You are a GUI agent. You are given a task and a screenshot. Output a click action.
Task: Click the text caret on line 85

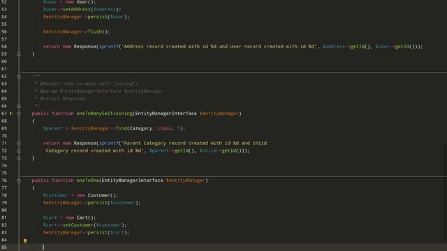(x=43, y=248)
